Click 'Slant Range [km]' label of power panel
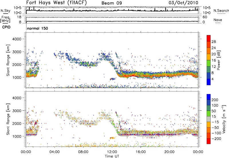The image size is (229, 158). click(8, 60)
